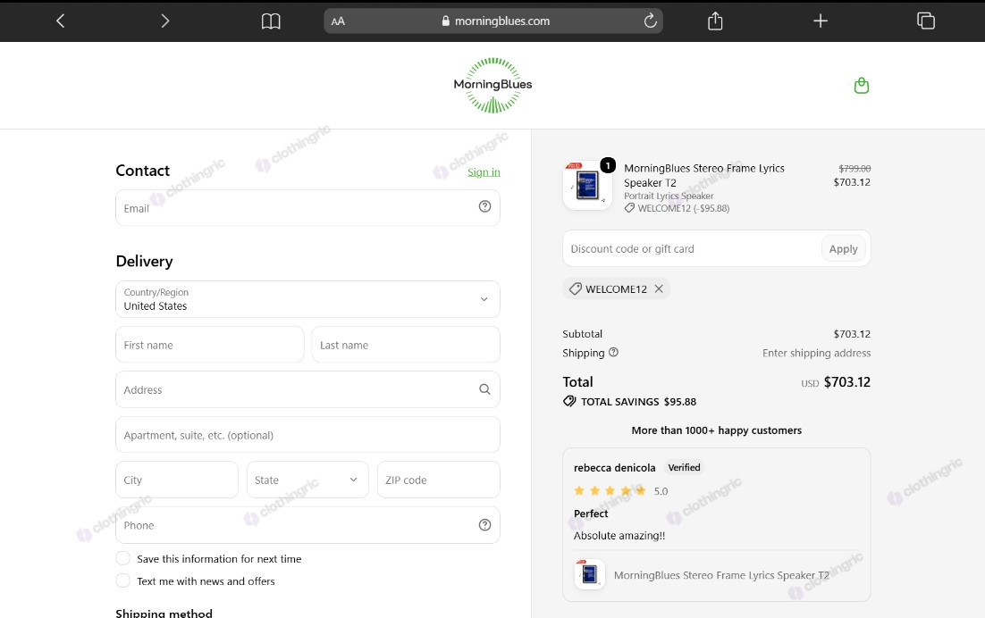Open the Country/Region dropdown
Viewport: 985px width, 618px height.
pyautogui.click(x=307, y=299)
